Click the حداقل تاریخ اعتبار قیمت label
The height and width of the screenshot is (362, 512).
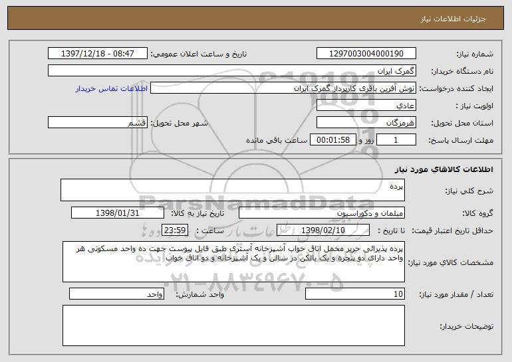tap(453, 231)
